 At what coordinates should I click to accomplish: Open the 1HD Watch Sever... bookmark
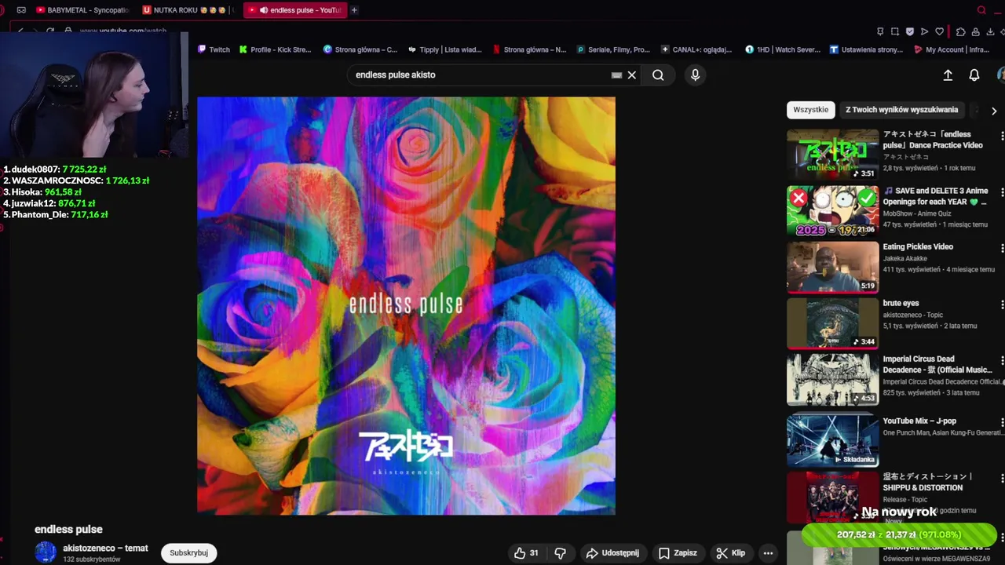click(x=782, y=49)
